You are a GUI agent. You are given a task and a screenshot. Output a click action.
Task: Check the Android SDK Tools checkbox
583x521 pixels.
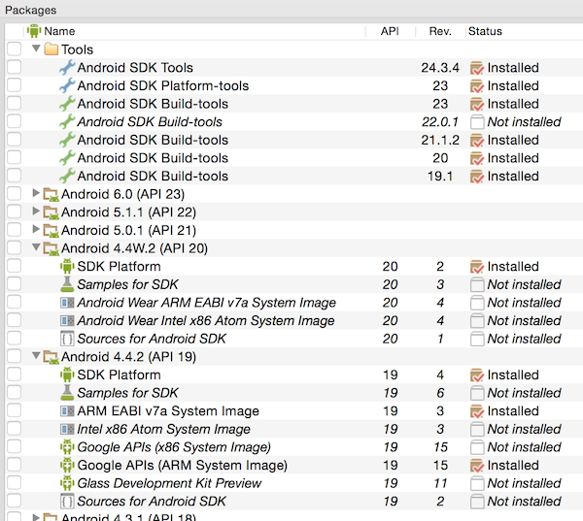coord(15,67)
